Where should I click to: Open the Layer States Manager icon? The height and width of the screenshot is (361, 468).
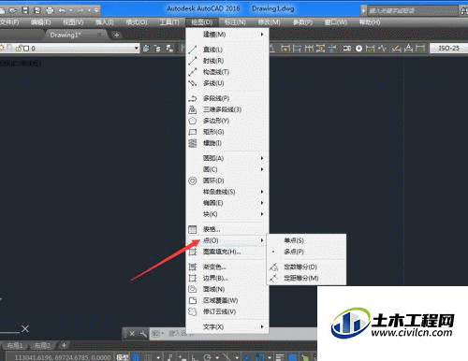(169, 48)
